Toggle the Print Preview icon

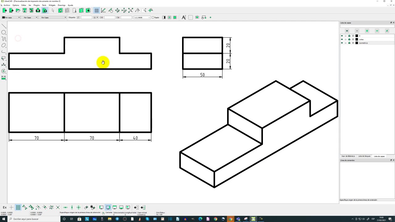(x=45, y=10)
